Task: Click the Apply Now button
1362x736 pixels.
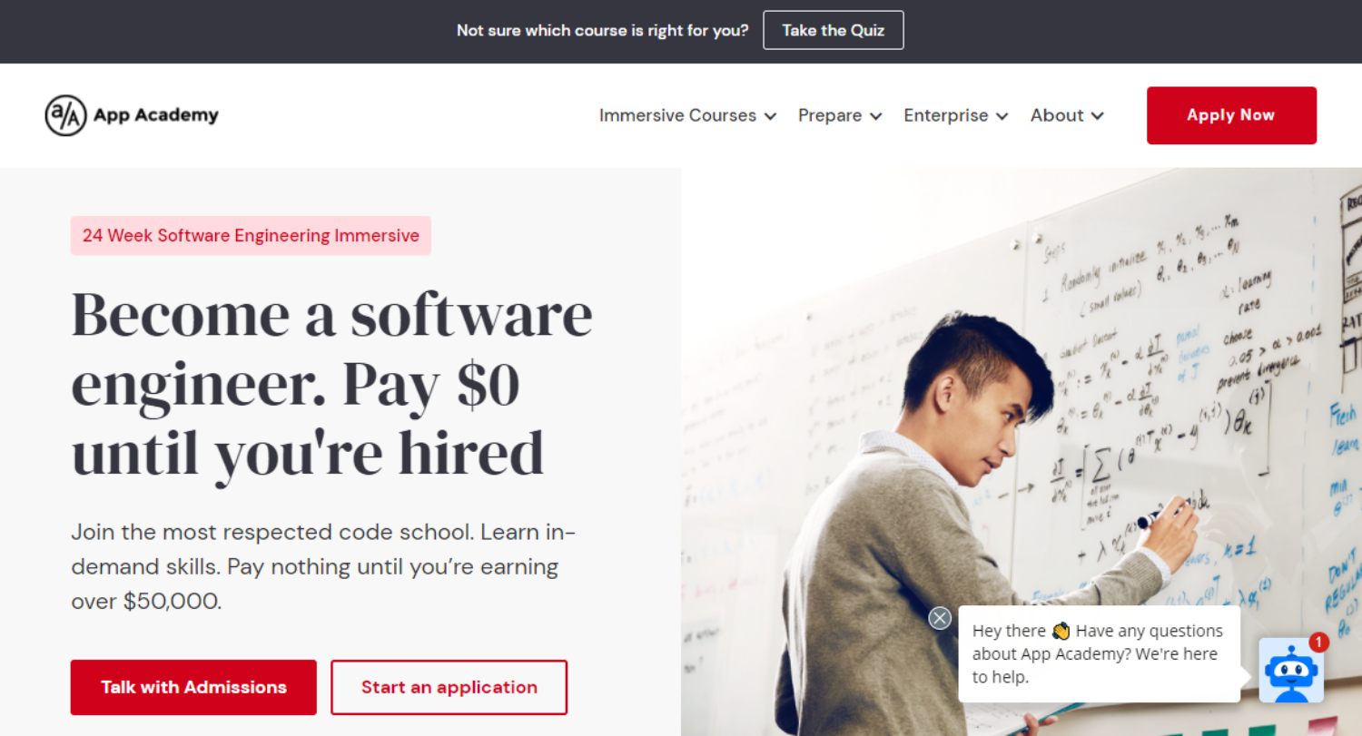Action: (x=1231, y=115)
